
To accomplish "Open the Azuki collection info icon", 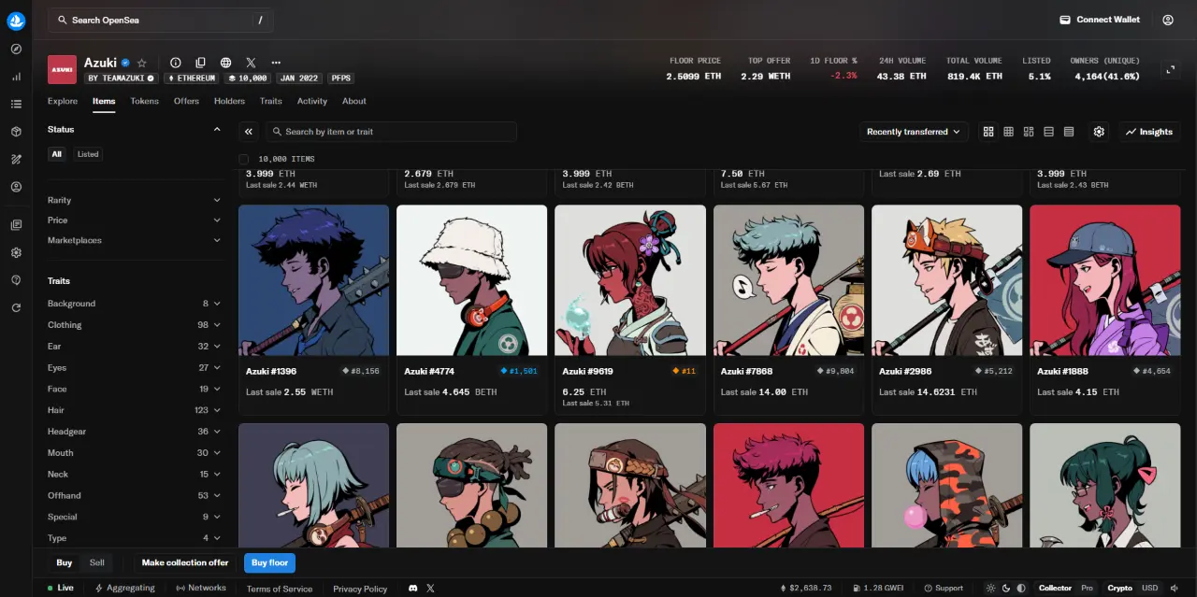I will click(x=175, y=63).
